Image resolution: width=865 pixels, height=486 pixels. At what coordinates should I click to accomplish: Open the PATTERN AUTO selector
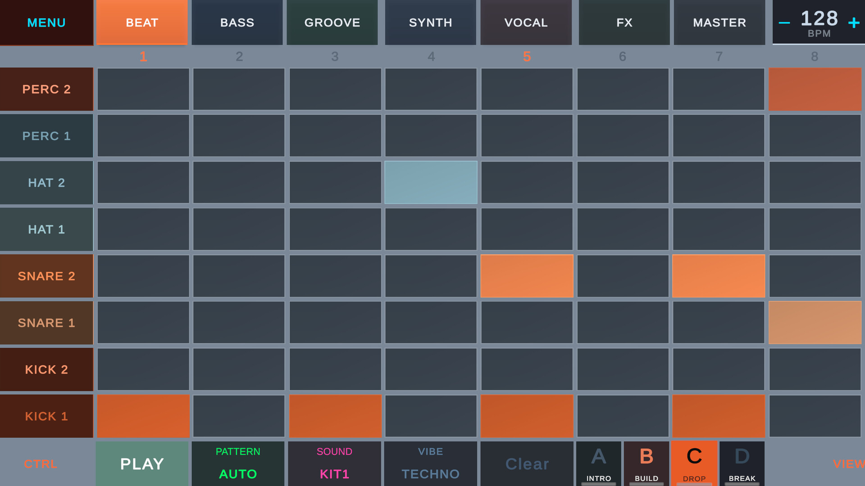click(237, 463)
